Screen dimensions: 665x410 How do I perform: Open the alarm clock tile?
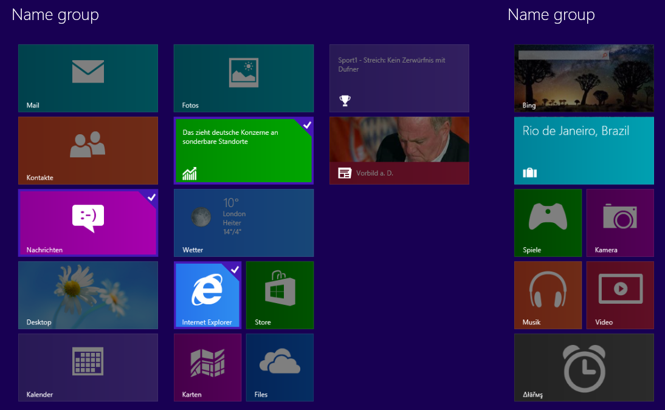pyautogui.click(x=584, y=367)
